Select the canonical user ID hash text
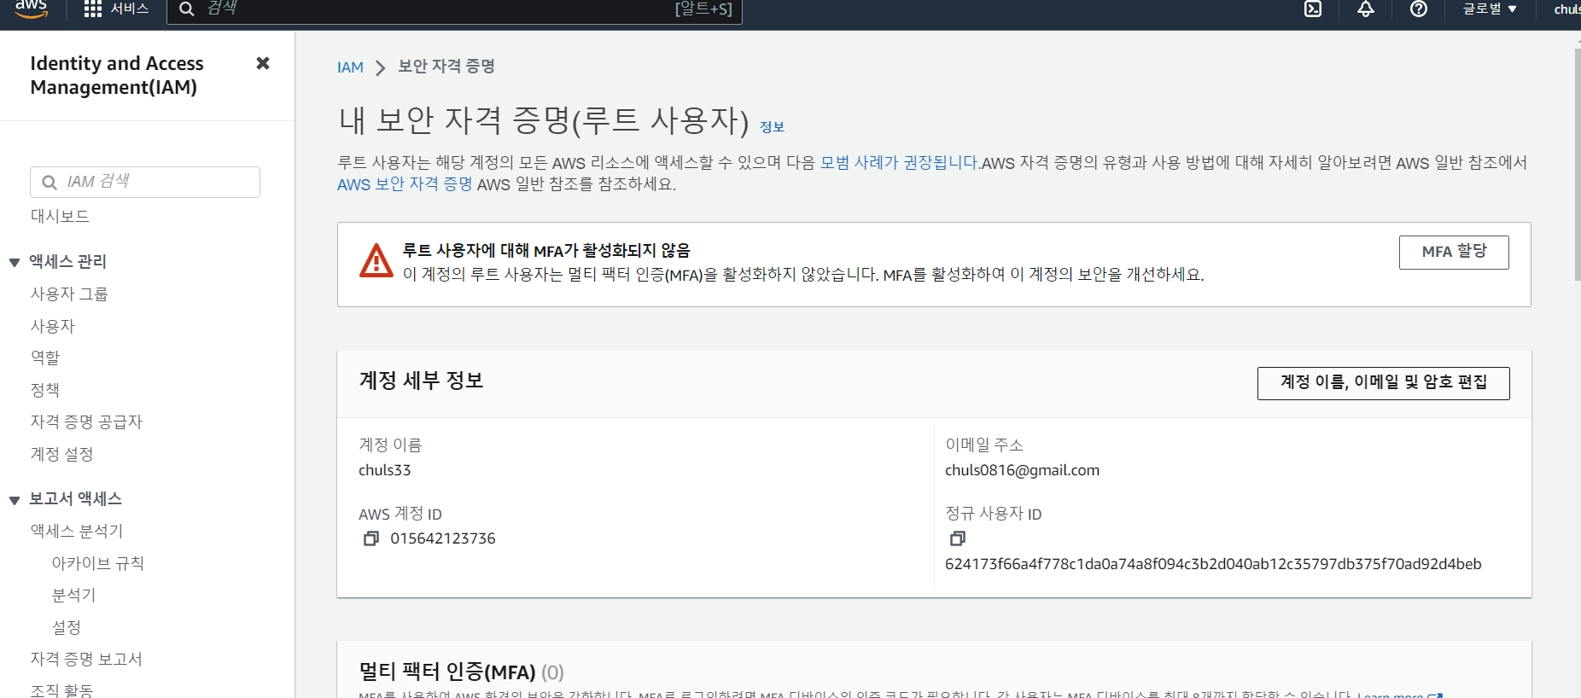 pyautogui.click(x=1213, y=564)
